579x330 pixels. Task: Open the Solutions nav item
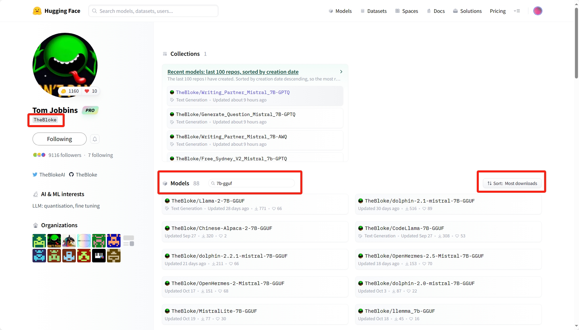tap(467, 11)
